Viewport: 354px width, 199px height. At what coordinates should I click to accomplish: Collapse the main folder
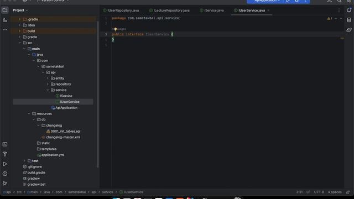pyautogui.click(x=24, y=49)
